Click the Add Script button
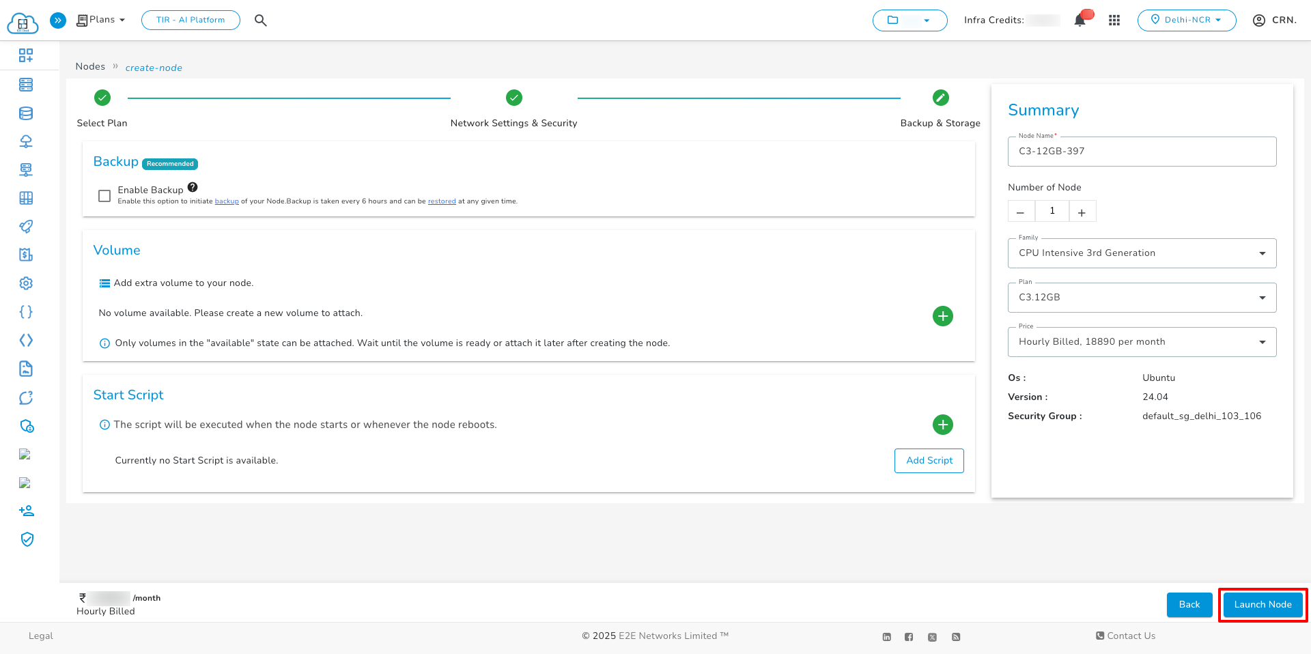The height and width of the screenshot is (654, 1311). tap(929, 460)
